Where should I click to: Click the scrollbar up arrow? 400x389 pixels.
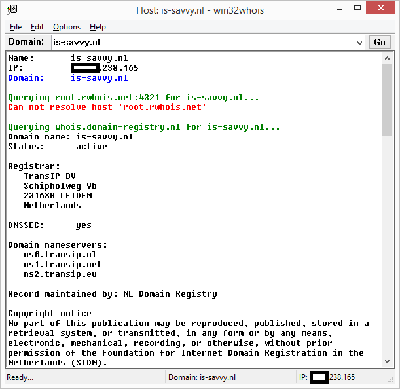387,58
